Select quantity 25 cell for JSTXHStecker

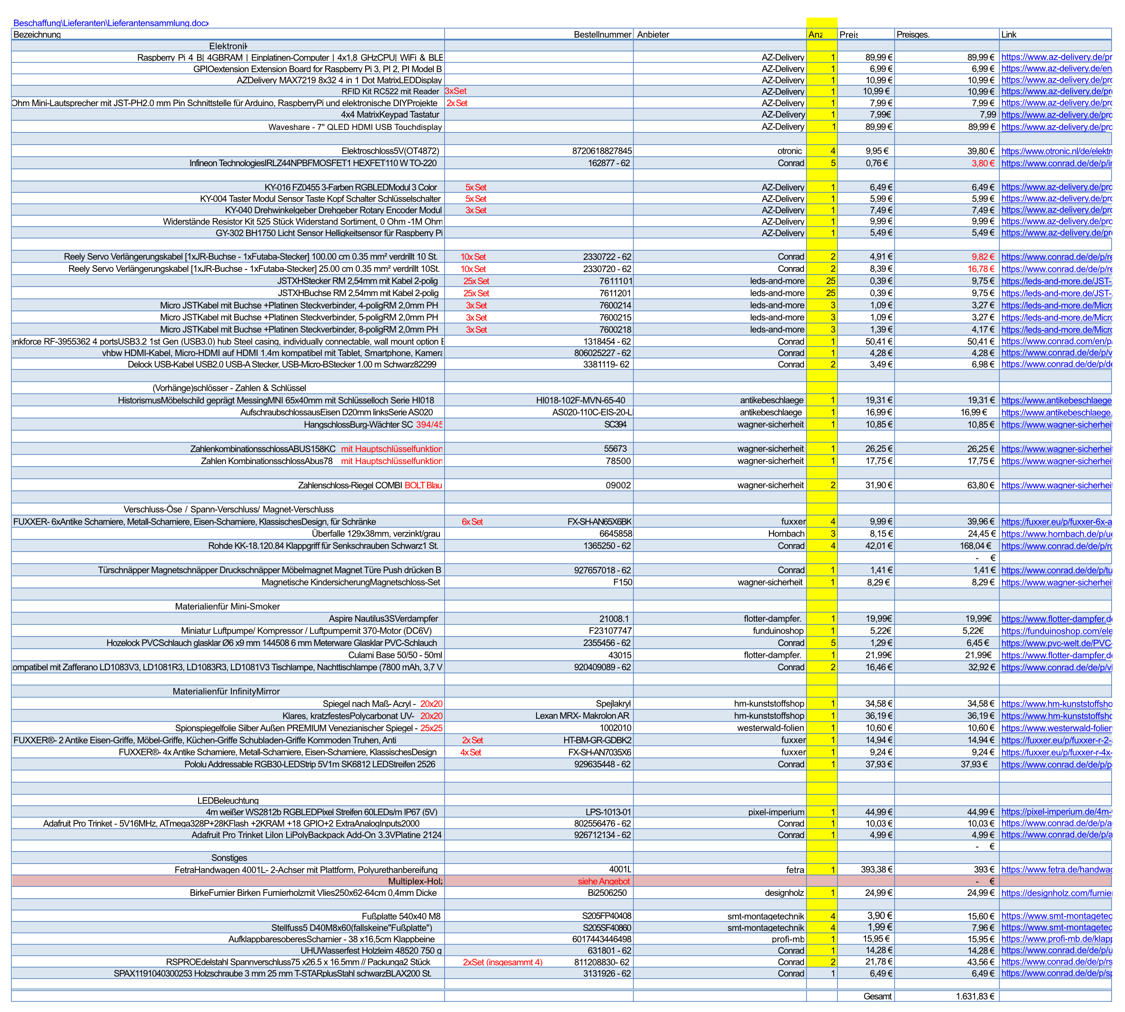point(830,281)
